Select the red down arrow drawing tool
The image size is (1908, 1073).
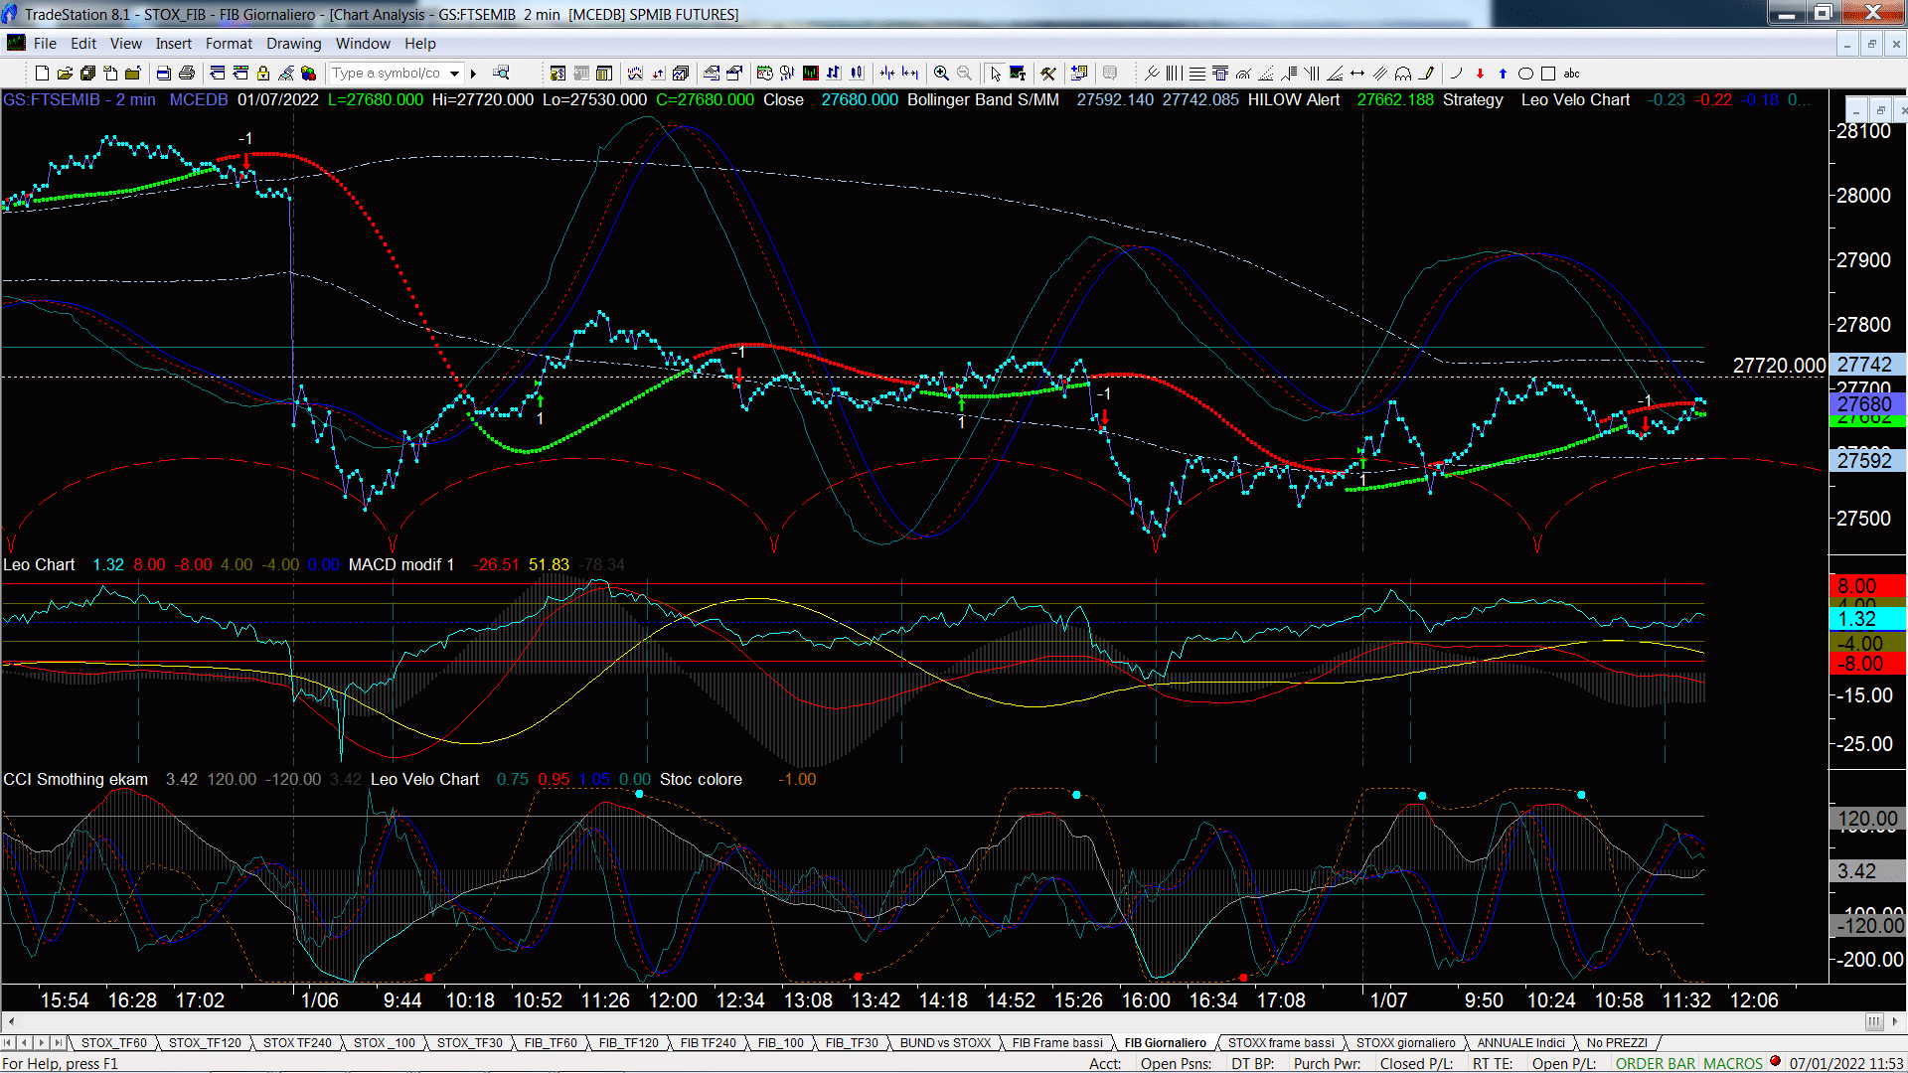(1480, 73)
